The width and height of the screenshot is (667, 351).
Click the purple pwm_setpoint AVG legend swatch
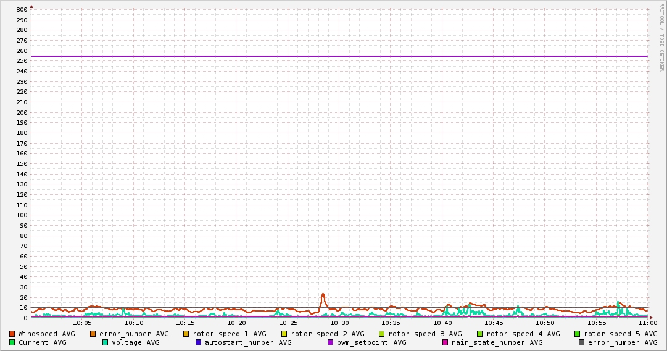(331, 342)
